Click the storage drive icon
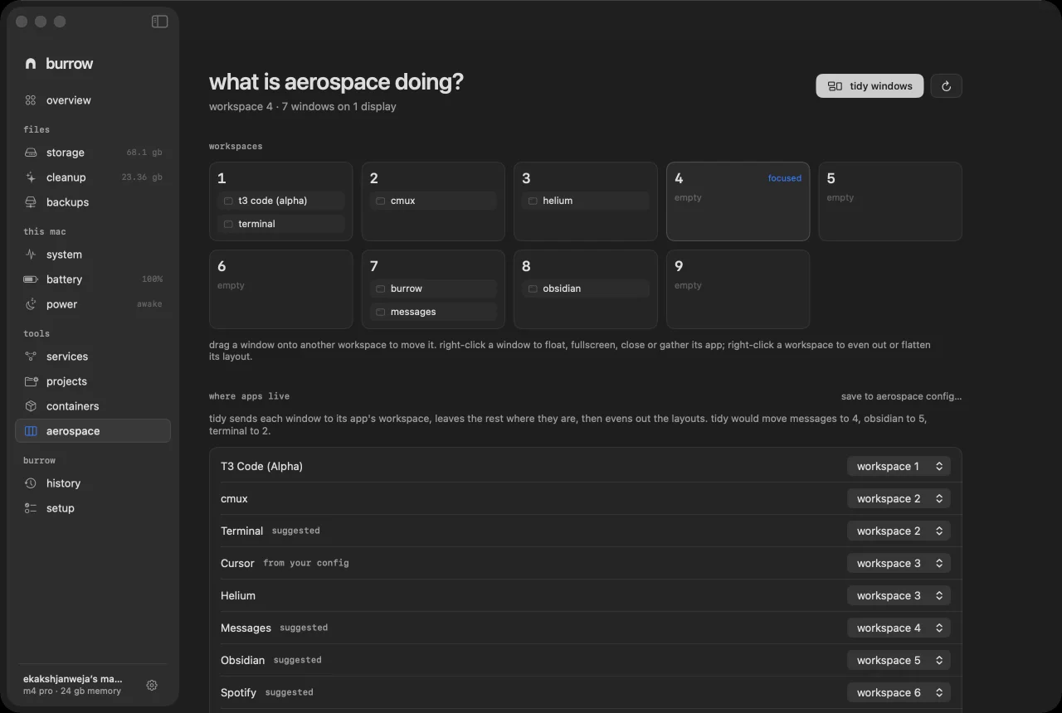This screenshot has width=1062, height=713. [31, 153]
